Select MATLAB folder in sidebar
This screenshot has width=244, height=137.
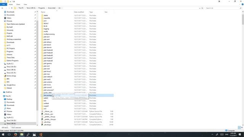(x=10, y=36)
